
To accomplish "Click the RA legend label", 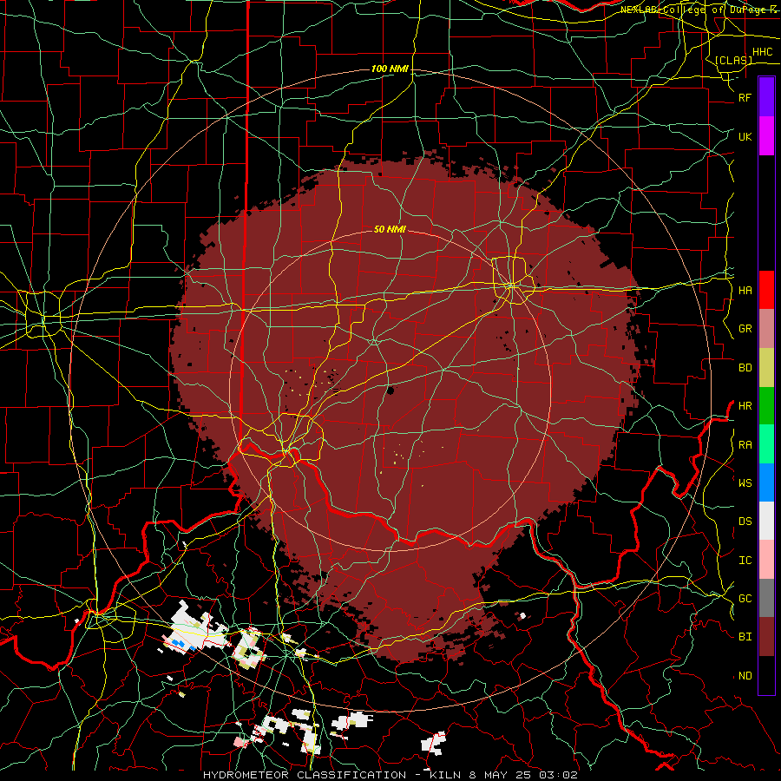I will [745, 445].
